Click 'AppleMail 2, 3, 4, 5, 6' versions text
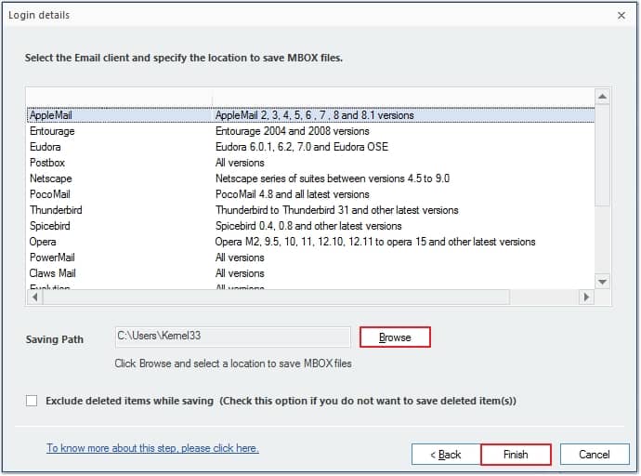Screen dimensions: 641x476 point(315,115)
